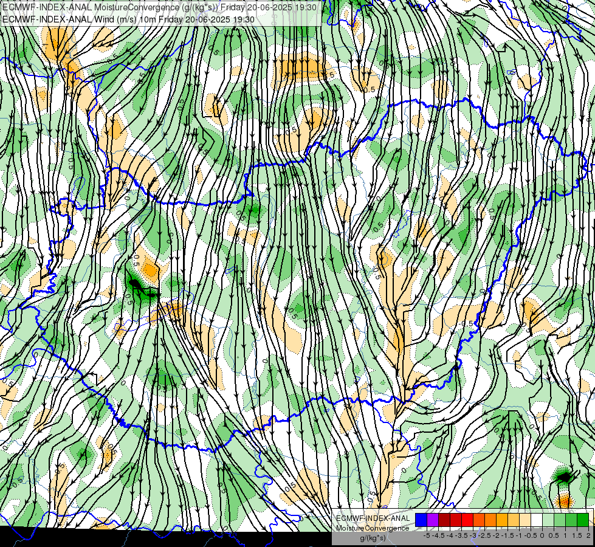
Task: Pick the bright red swatch between -3.5 and -3
Action: pos(467,520)
